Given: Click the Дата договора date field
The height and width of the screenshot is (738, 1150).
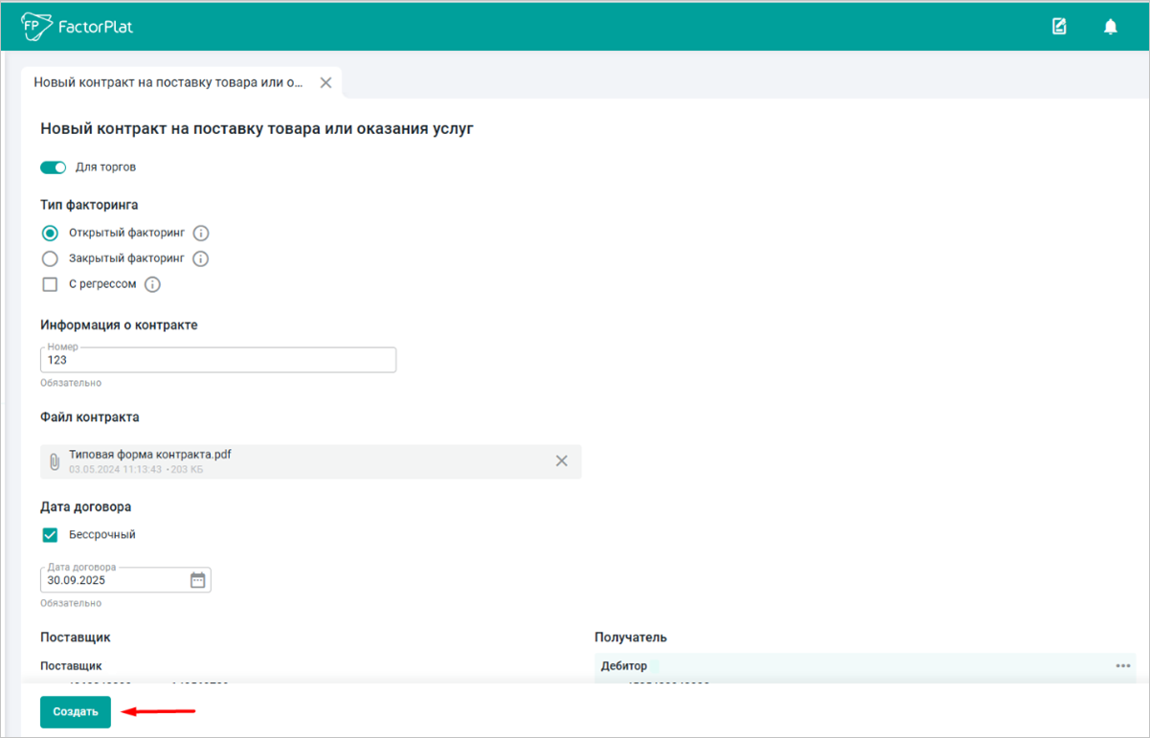Looking at the screenshot, I should tap(115, 580).
